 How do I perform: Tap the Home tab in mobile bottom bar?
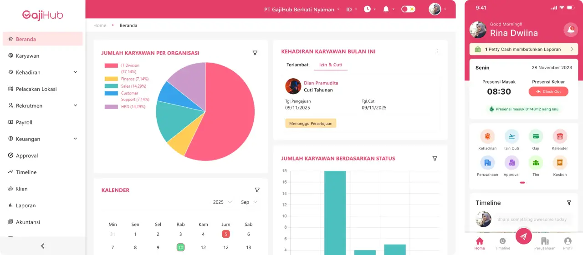[x=480, y=244]
